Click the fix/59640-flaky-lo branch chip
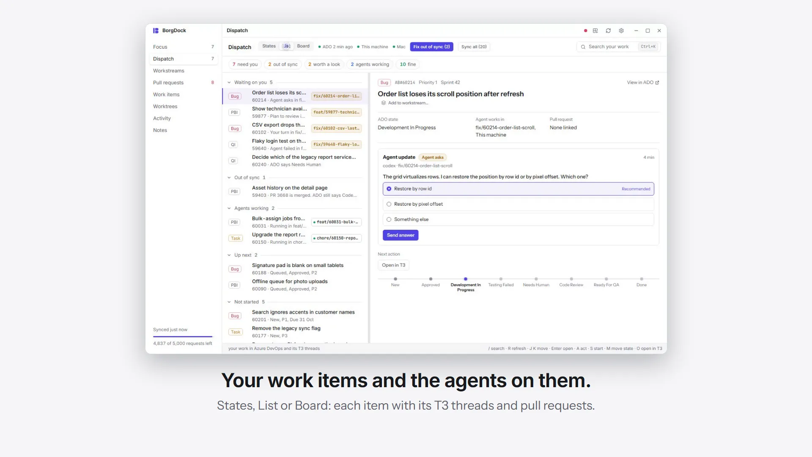Viewport: 812px width, 457px height. [x=336, y=144]
